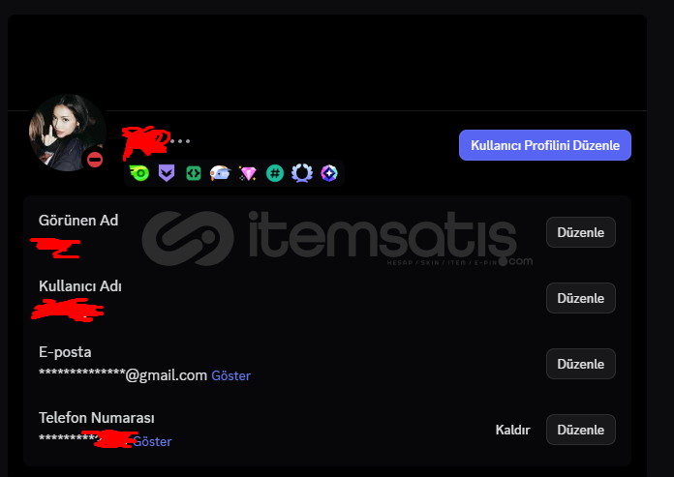674x477 pixels.
Task: Remove the phone number with Kaldır
Action: [512, 430]
